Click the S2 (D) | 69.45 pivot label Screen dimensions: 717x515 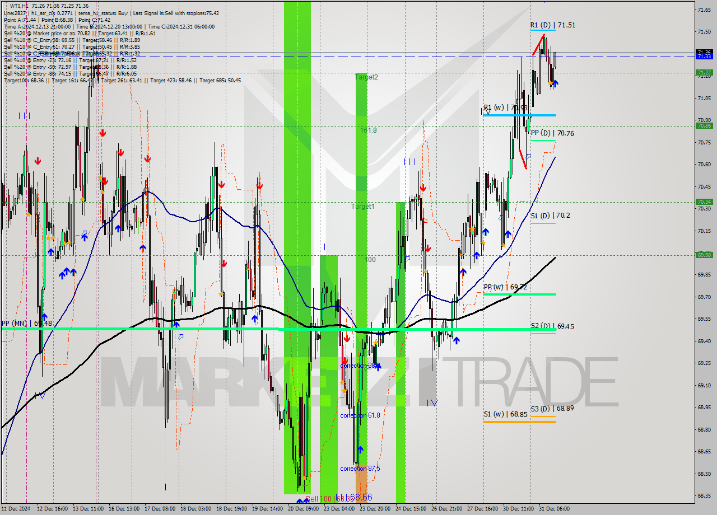click(x=552, y=326)
